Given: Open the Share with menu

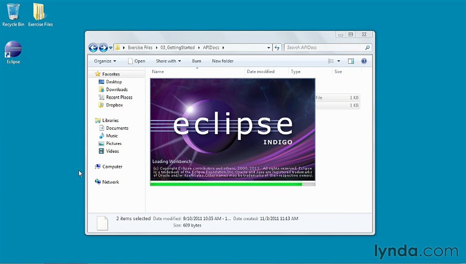Looking at the screenshot, I should coord(168,61).
